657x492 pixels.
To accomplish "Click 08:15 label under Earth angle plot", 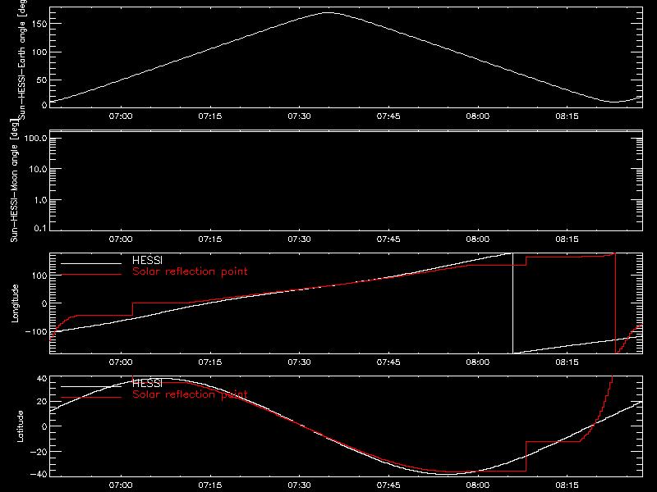I will pyautogui.click(x=567, y=116).
